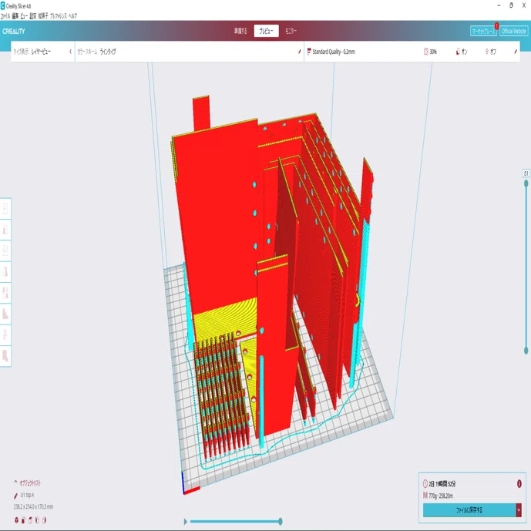Viewport: 531px width, 531px height.
Task: Click the adhesion オフ icon
Action: click(487, 52)
